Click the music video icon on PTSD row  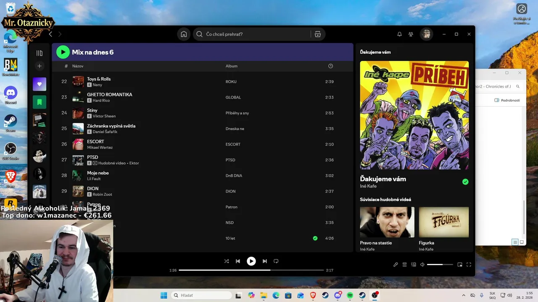click(x=95, y=163)
